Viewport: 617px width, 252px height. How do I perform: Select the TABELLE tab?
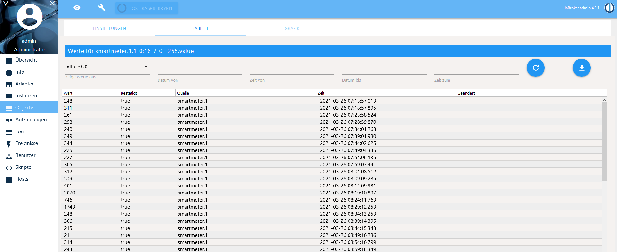(x=201, y=28)
